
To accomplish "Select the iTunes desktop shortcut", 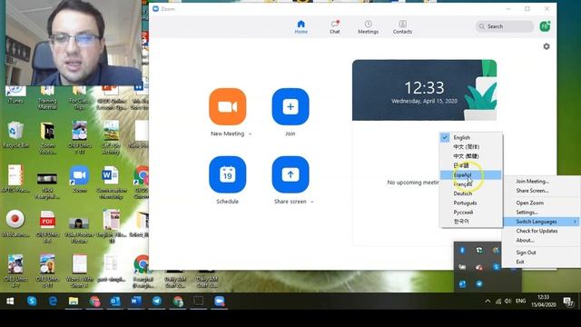I will [15, 94].
